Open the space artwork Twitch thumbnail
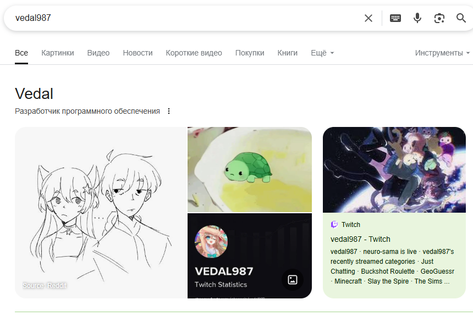473x316 pixels. [x=394, y=170]
